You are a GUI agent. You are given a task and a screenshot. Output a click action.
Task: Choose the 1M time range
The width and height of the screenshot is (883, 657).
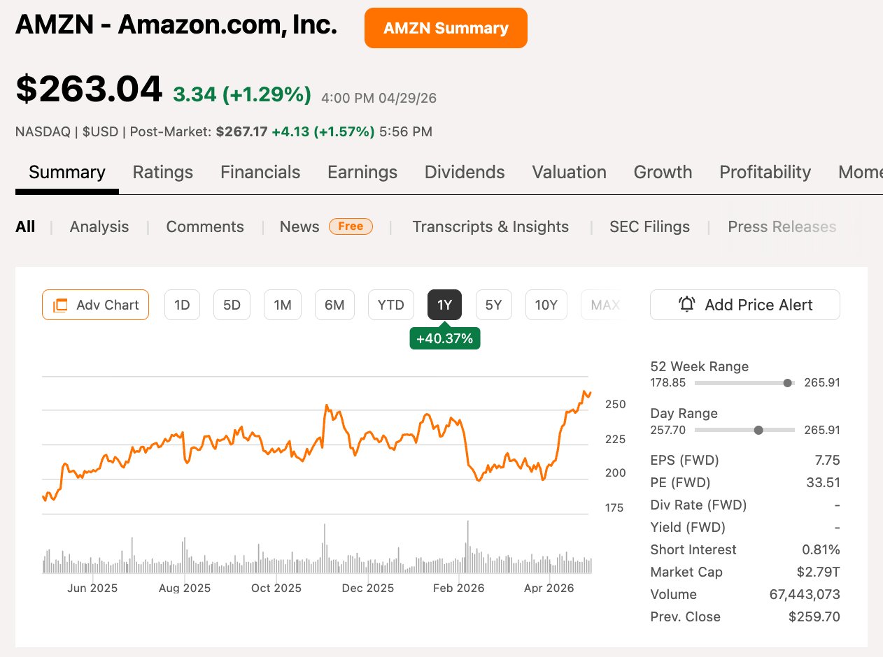(283, 305)
